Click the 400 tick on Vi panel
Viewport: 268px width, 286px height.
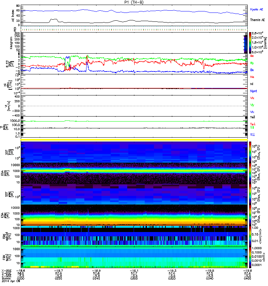pos(17,97)
